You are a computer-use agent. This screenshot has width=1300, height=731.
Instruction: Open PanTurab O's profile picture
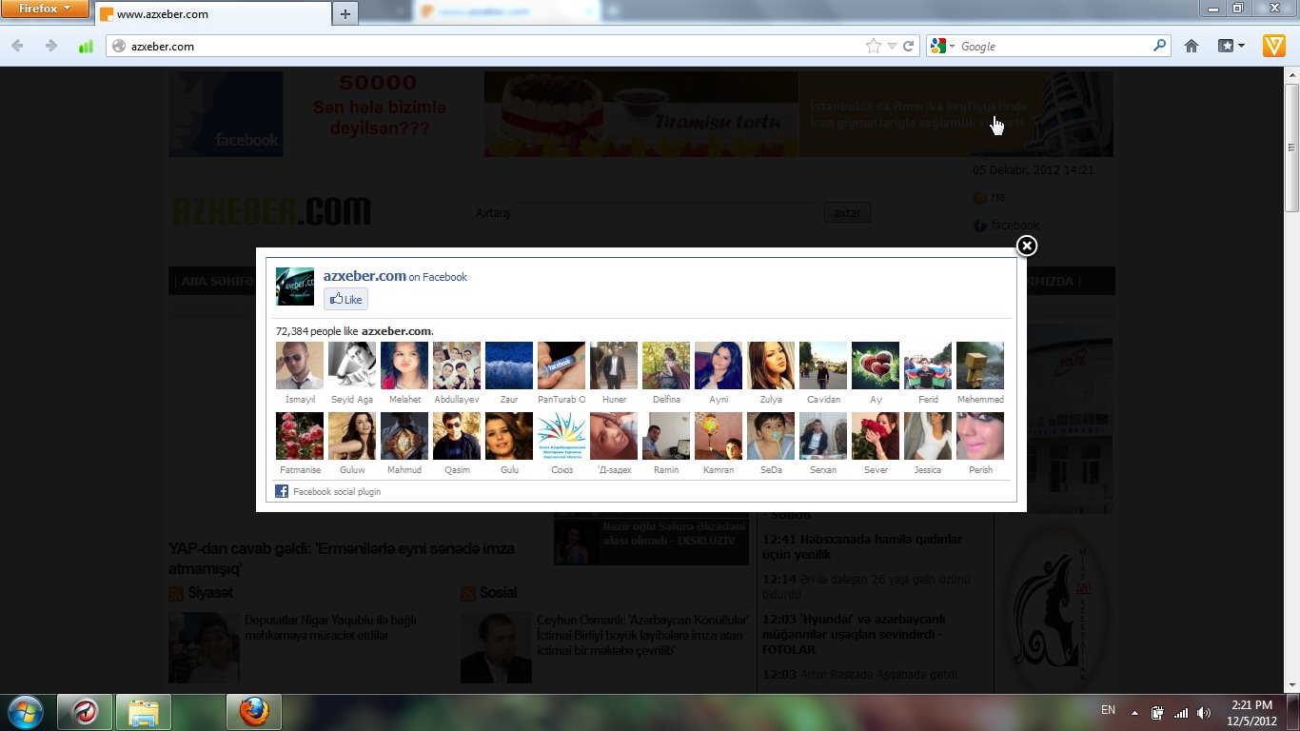click(x=561, y=365)
